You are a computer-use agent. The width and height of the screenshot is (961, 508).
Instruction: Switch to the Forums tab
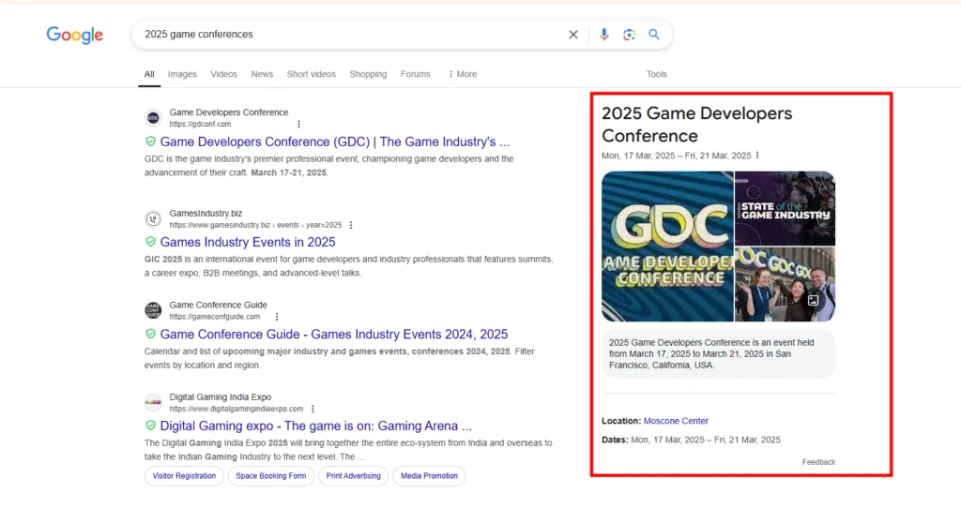point(416,74)
